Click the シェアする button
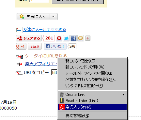Viewport: 141px width, 120px height. [x=29, y=38]
